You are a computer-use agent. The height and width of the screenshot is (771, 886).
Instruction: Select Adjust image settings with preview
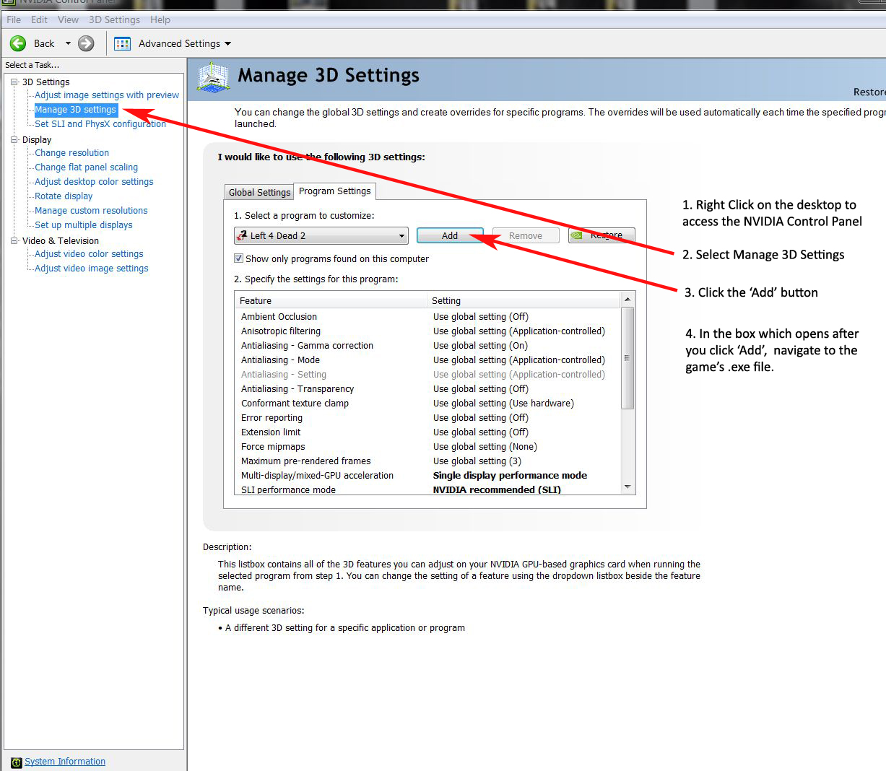click(x=107, y=95)
